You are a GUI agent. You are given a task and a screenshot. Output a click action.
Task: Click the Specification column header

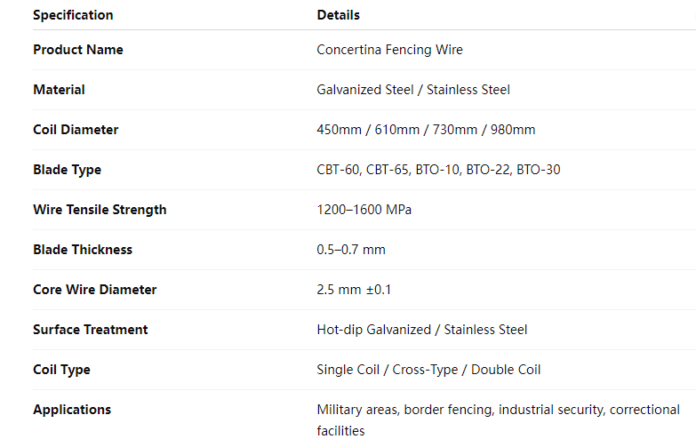click(73, 15)
